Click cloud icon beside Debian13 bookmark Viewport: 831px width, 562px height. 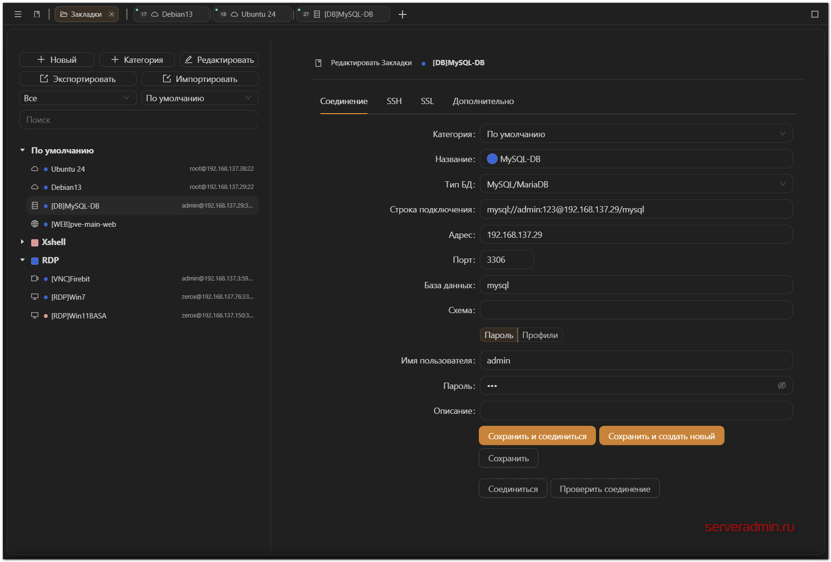pyautogui.click(x=35, y=187)
